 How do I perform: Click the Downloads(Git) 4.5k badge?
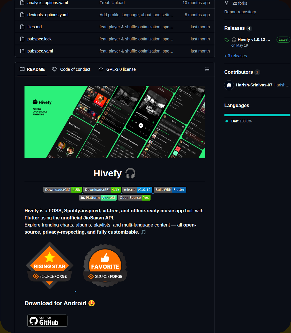[x=63, y=190]
